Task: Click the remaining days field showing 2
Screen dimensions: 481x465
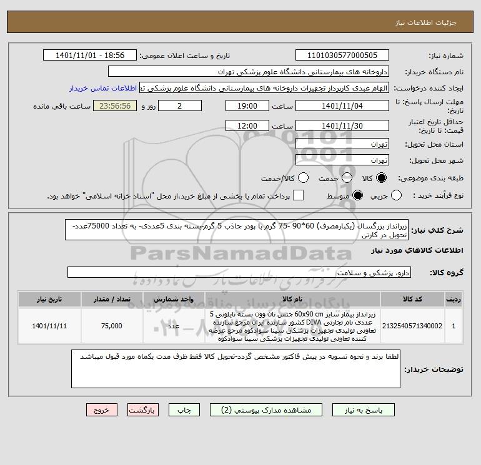Action: point(180,105)
